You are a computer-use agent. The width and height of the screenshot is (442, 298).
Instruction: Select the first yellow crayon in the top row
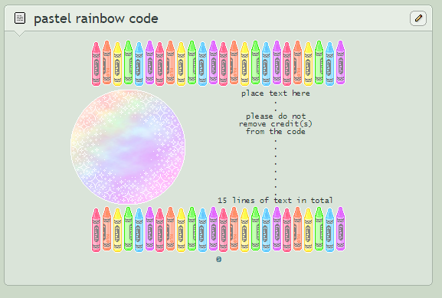[x=117, y=64]
